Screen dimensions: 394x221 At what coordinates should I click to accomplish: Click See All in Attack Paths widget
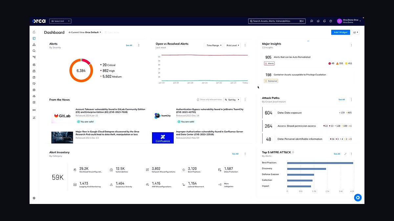point(342,100)
